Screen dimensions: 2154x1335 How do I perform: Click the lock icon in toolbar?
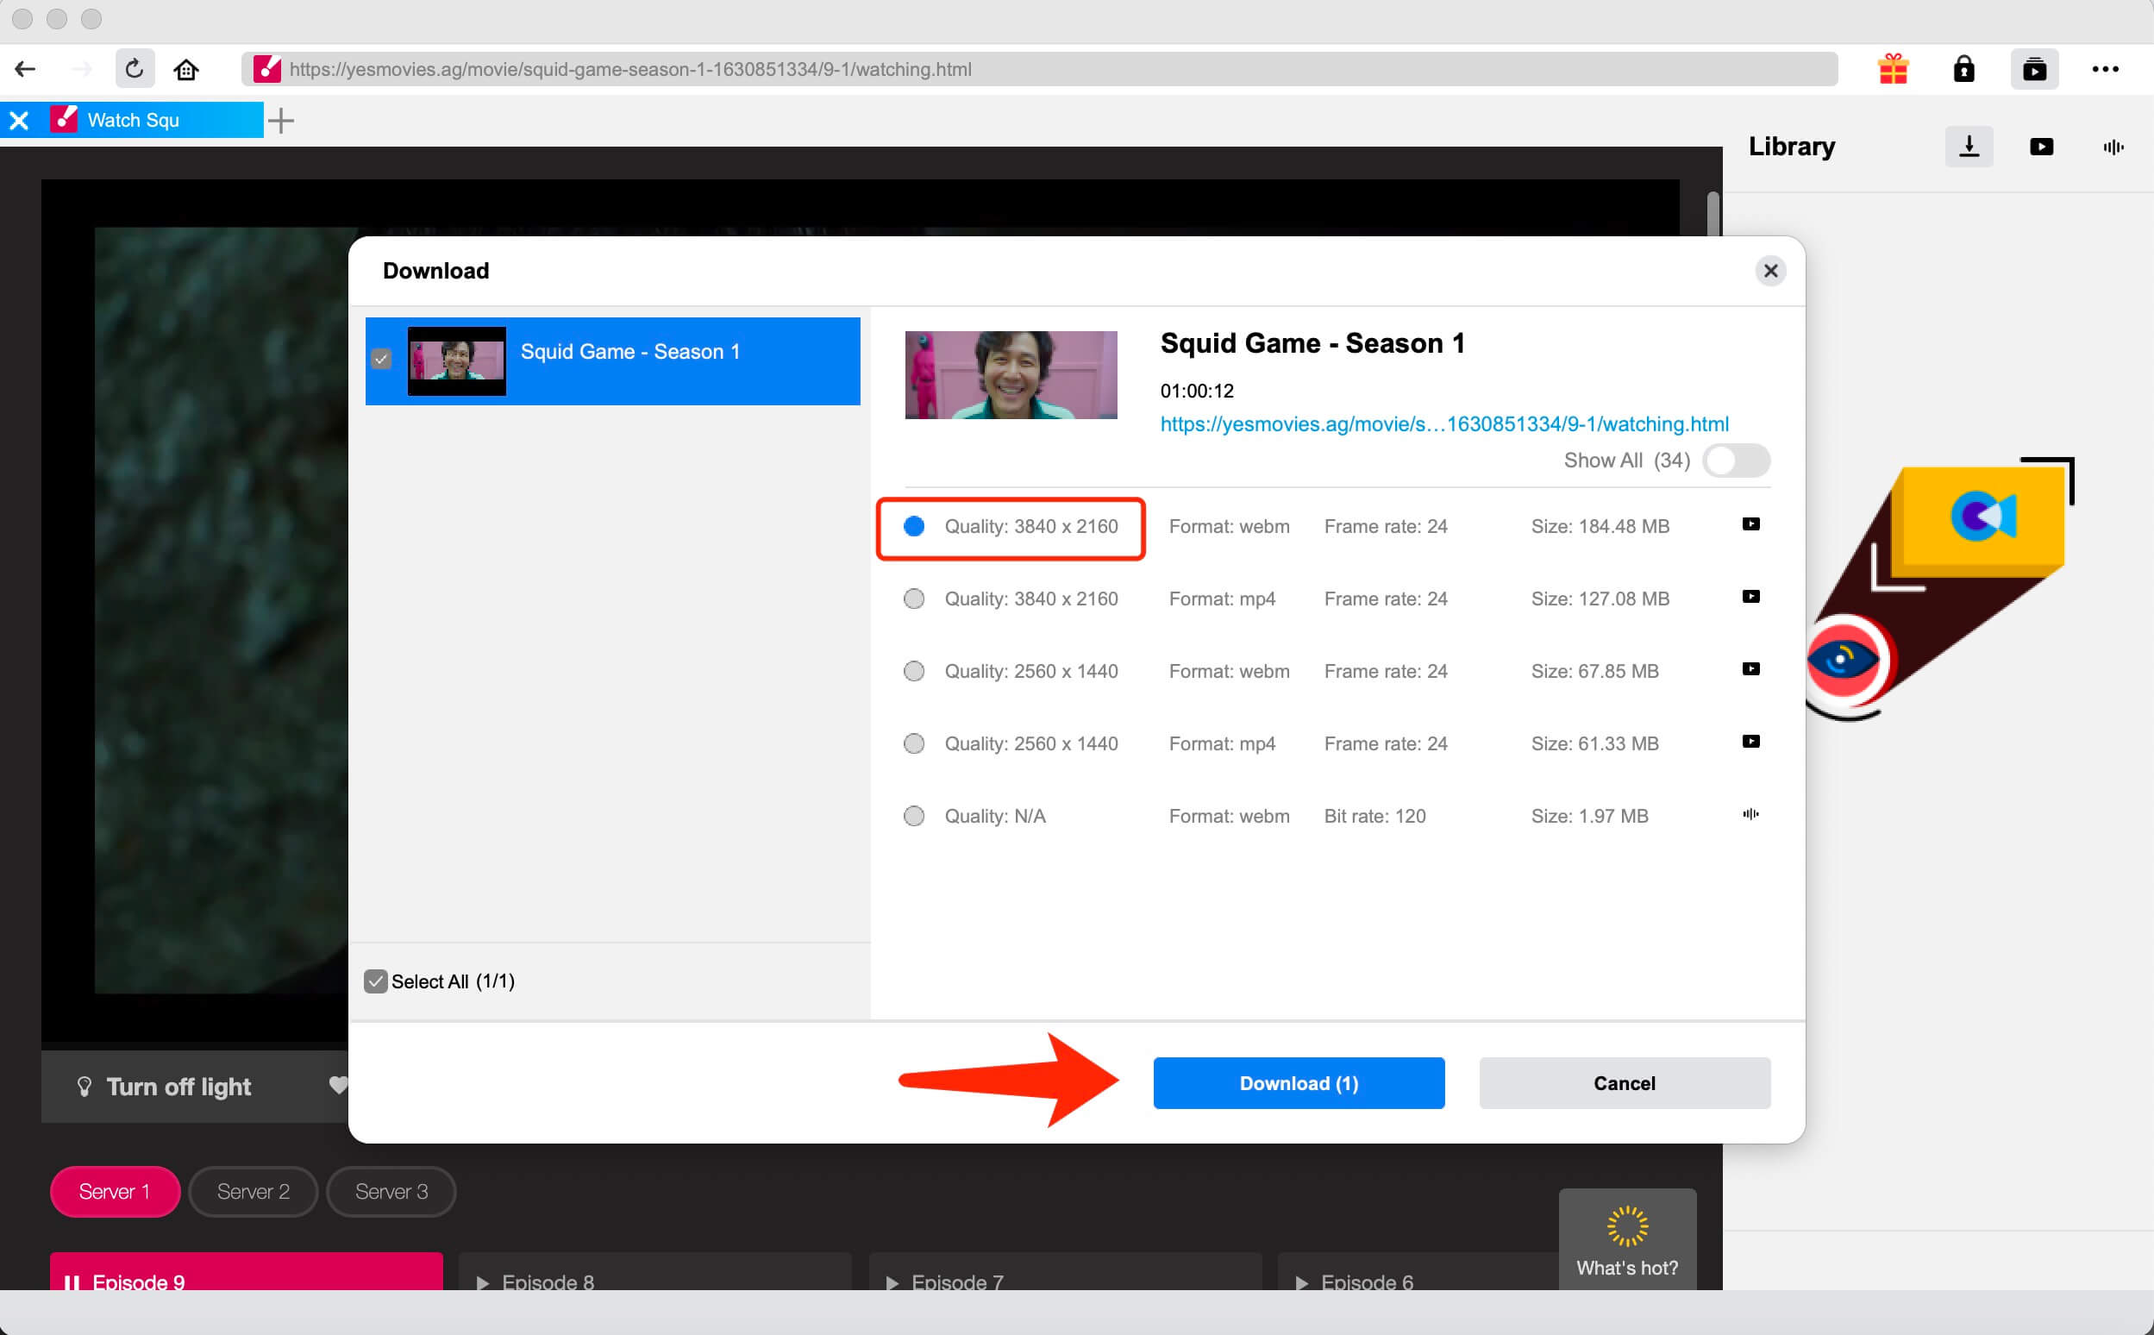pyautogui.click(x=1963, y=69)
